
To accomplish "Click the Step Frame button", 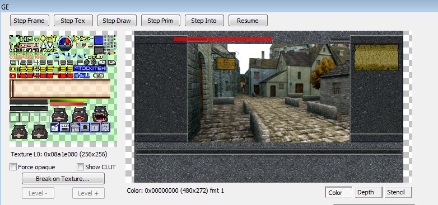I will tap(29, 21).
